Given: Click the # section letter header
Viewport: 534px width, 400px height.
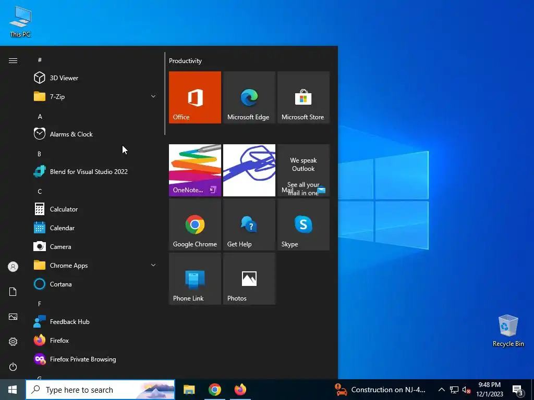Looking at the screenshot, I should tap(40, 60).
